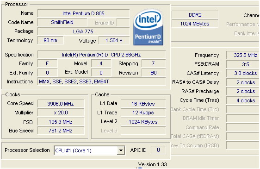Click the Specification field showing CPU 2.66GHz
The width and height of the screenshot is (260, 169).
point(101,55)
